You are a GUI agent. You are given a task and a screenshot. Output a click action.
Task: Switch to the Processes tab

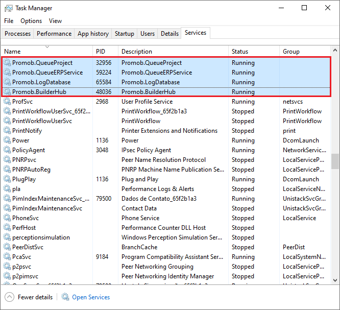(17, 34)
